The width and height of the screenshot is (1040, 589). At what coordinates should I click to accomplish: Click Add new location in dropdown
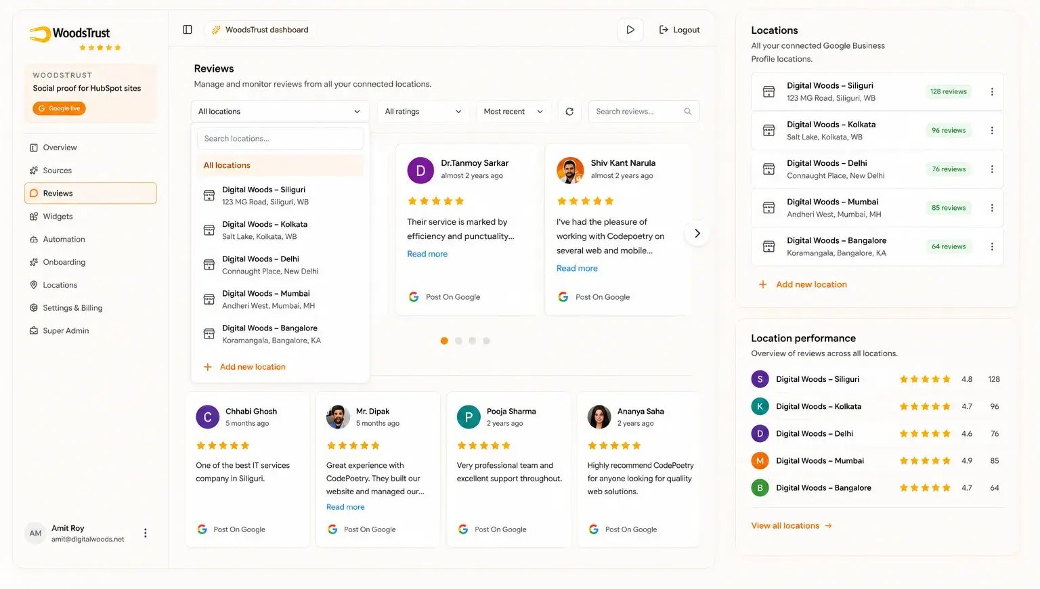(245, 367)
